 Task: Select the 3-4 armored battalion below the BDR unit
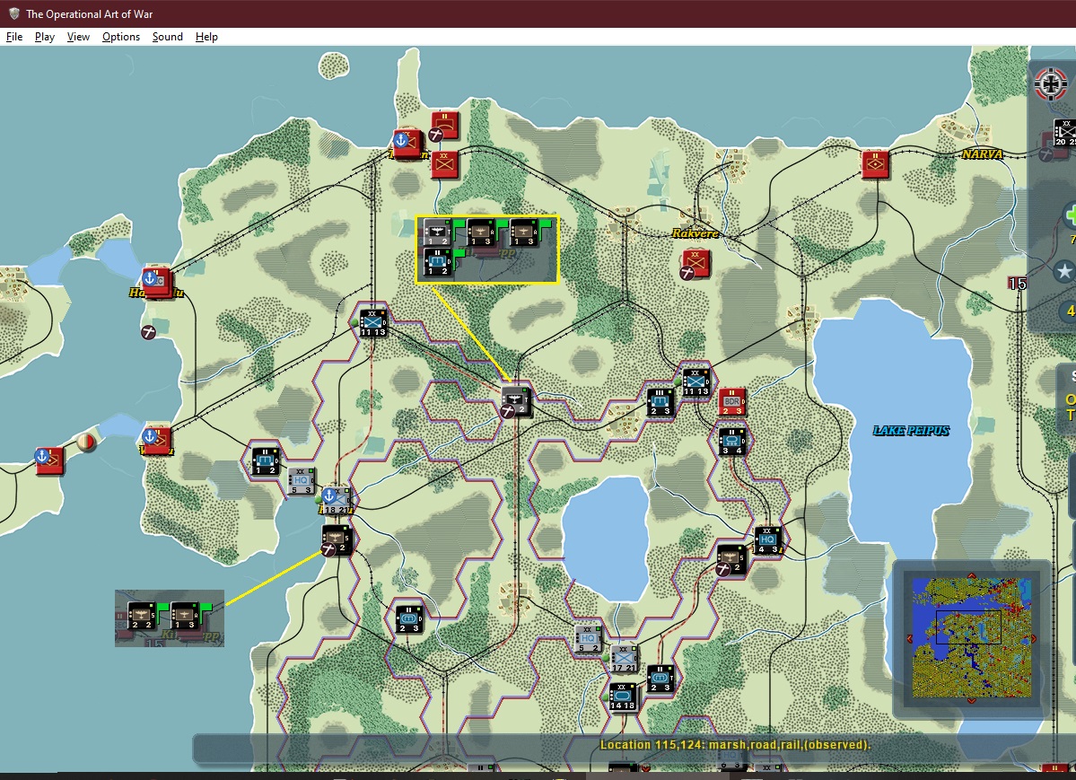click(732, 441)
